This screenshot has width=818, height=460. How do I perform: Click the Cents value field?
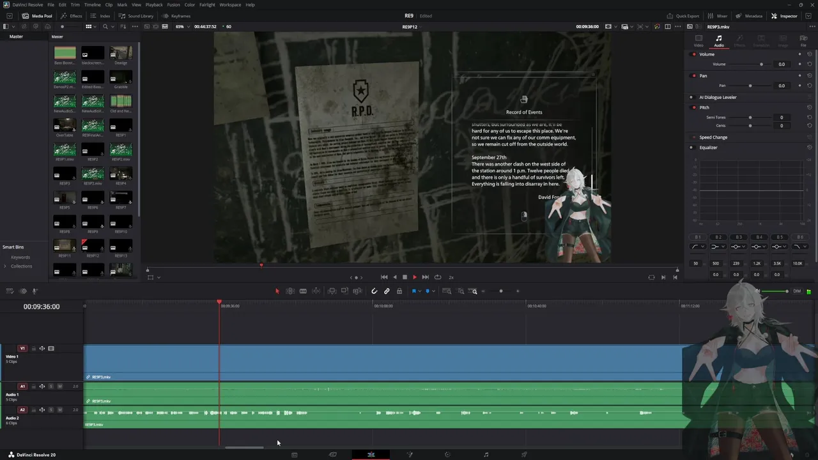pos(781,126)
